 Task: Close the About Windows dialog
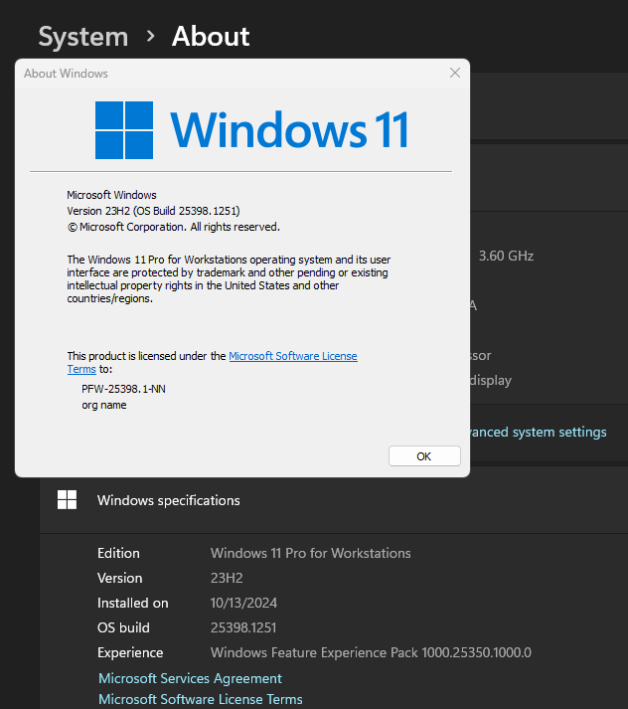click(454, 73)
